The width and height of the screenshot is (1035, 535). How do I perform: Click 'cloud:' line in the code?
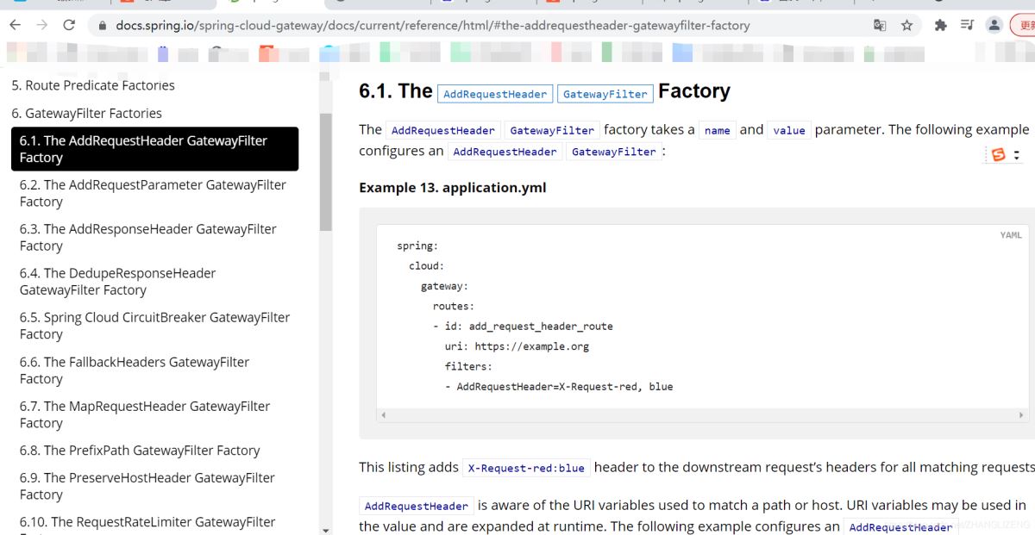coord(426,266)
